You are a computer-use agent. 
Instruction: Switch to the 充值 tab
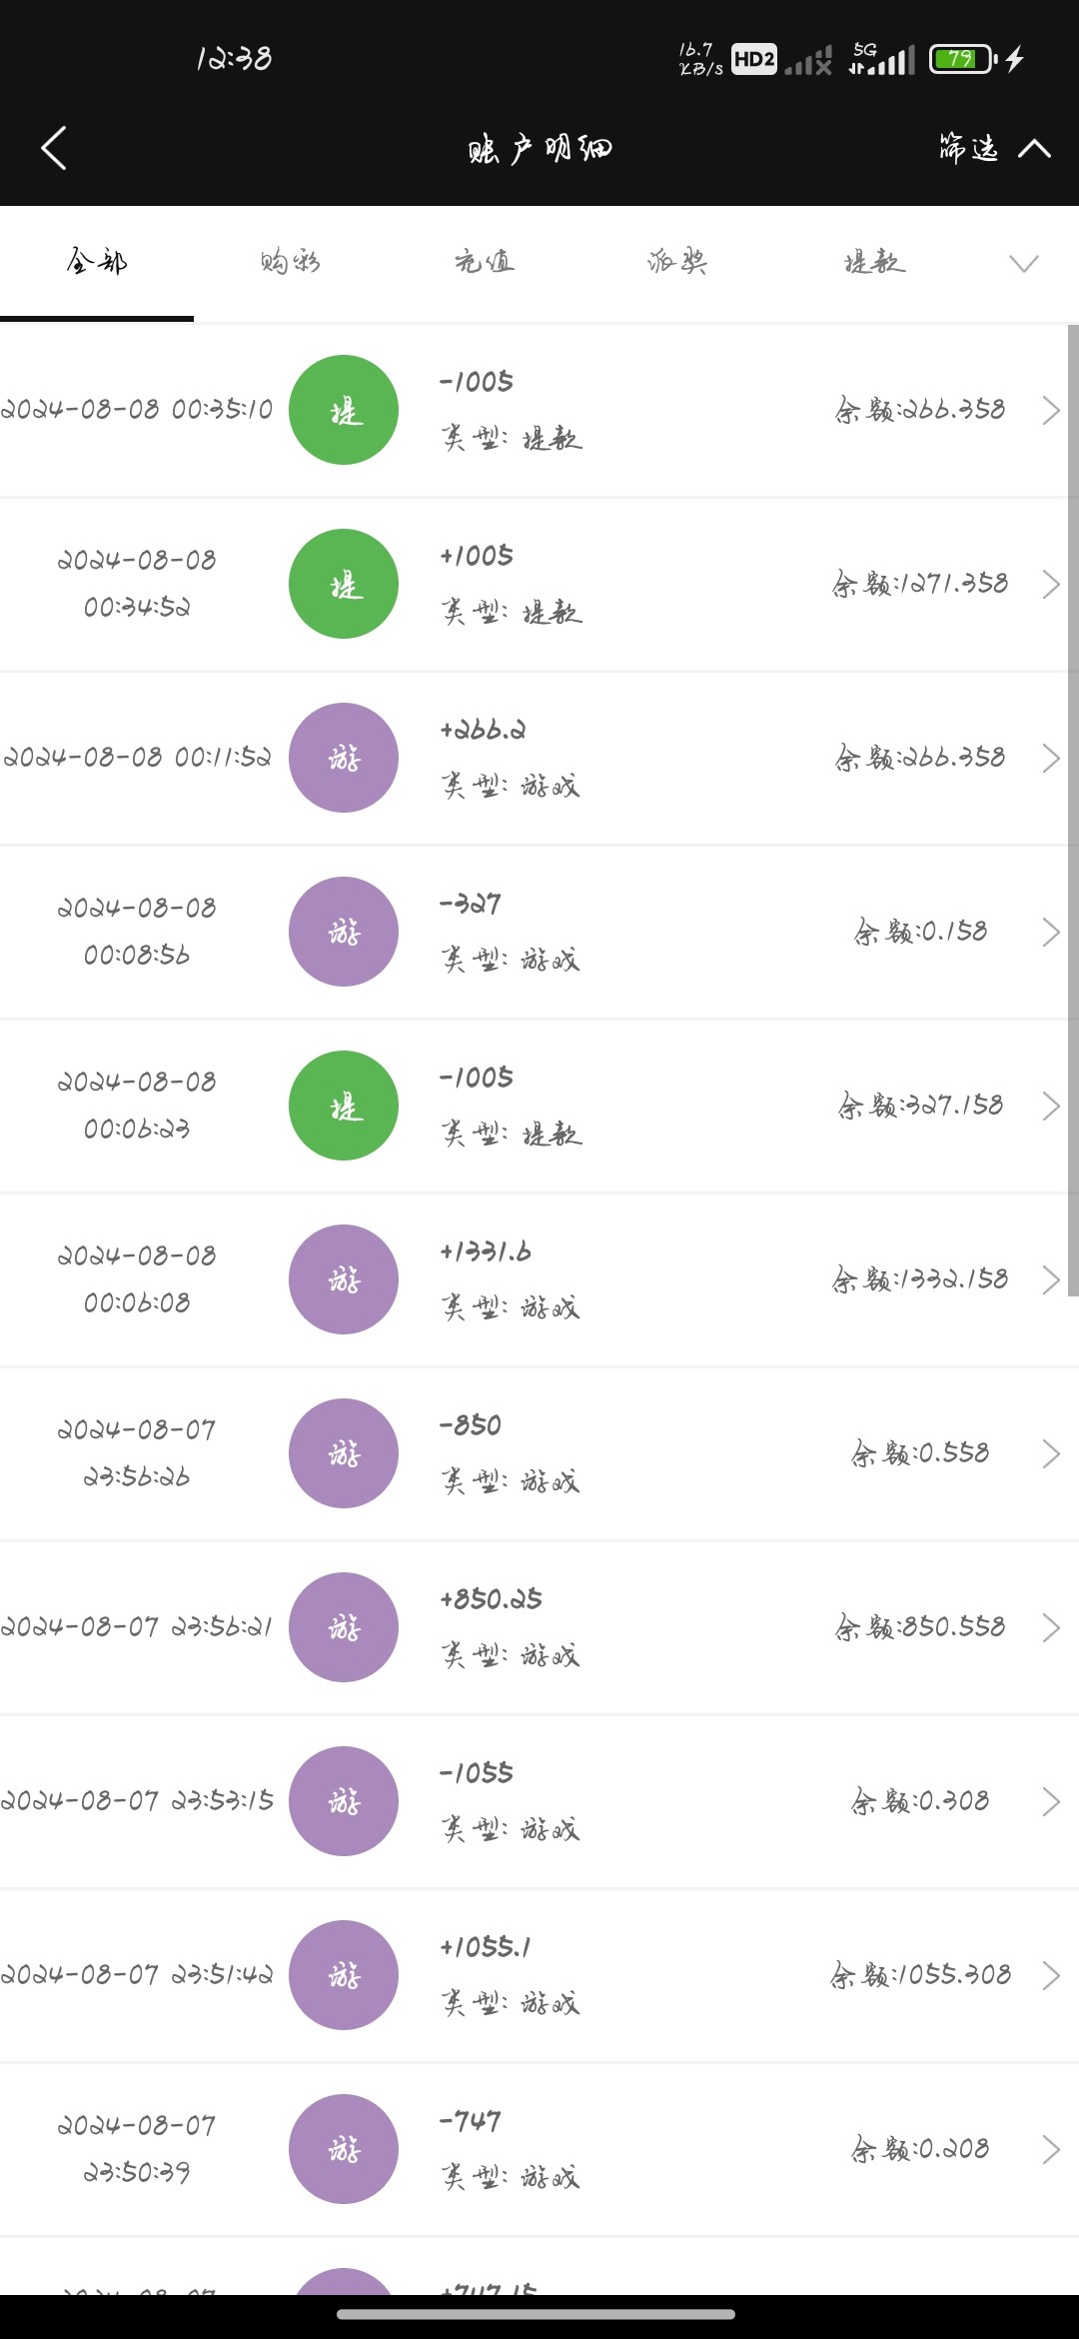tap(484, 262)
